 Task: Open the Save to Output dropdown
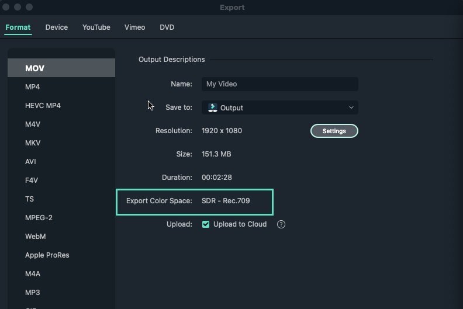pyautogui.click(x=280, y=107)
